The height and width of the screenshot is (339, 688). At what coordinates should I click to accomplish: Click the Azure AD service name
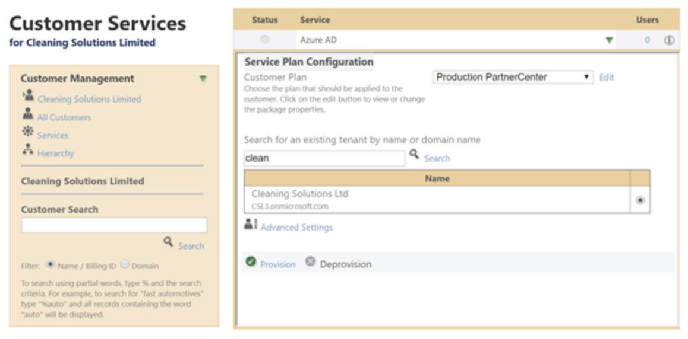[318, 40]
